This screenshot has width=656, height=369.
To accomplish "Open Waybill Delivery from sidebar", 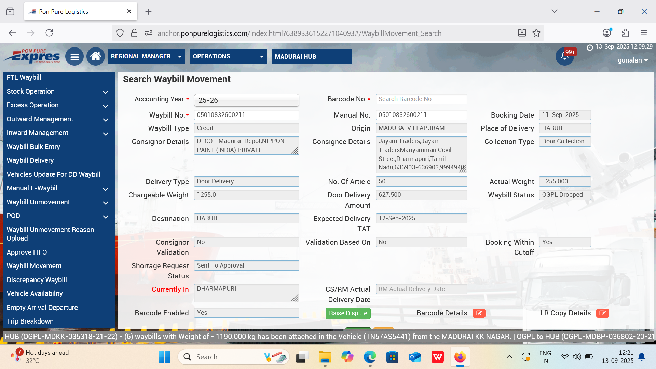I will pyautogui.click(x=30, y=160).
